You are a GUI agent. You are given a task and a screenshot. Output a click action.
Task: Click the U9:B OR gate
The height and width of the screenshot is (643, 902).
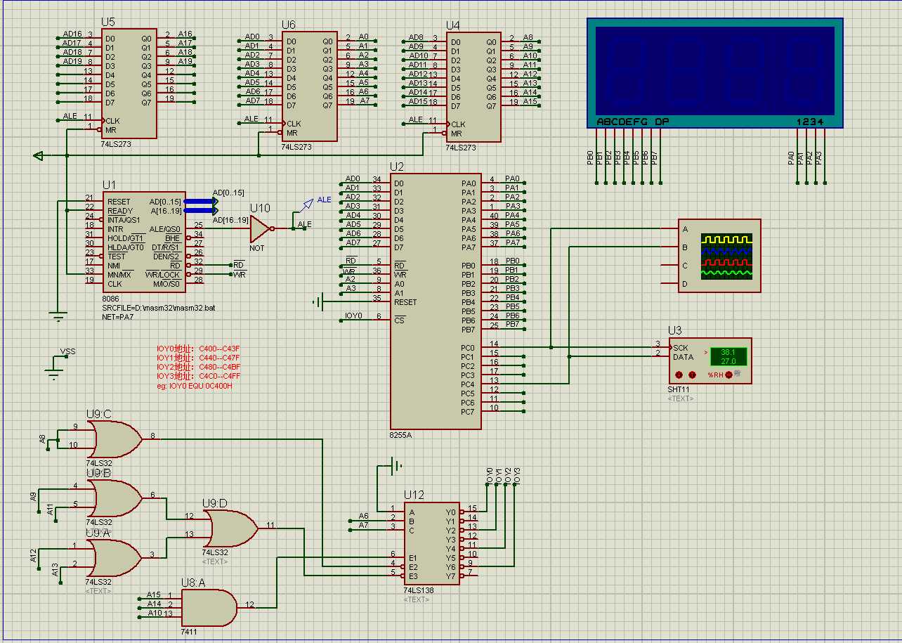[116, 498]
